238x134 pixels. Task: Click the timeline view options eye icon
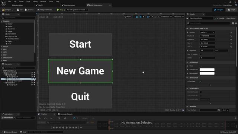point(45,118)
